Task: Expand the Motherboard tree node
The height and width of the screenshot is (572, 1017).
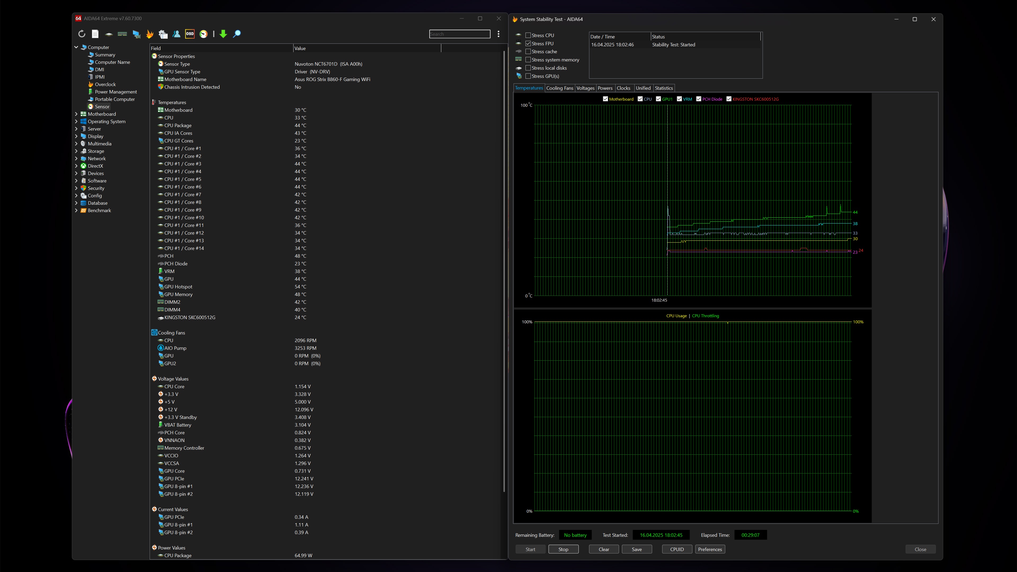Action: tap(76, 114)
